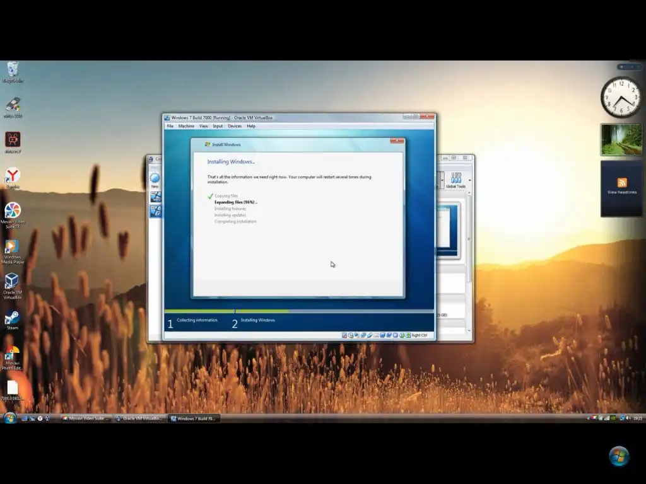This screenshot has height=484, width=646.
Task: Open the USB tool desktop icon
Action: pos(13,108)
